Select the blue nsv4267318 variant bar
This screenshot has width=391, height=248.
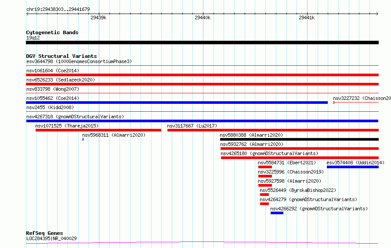click(202, 121)
